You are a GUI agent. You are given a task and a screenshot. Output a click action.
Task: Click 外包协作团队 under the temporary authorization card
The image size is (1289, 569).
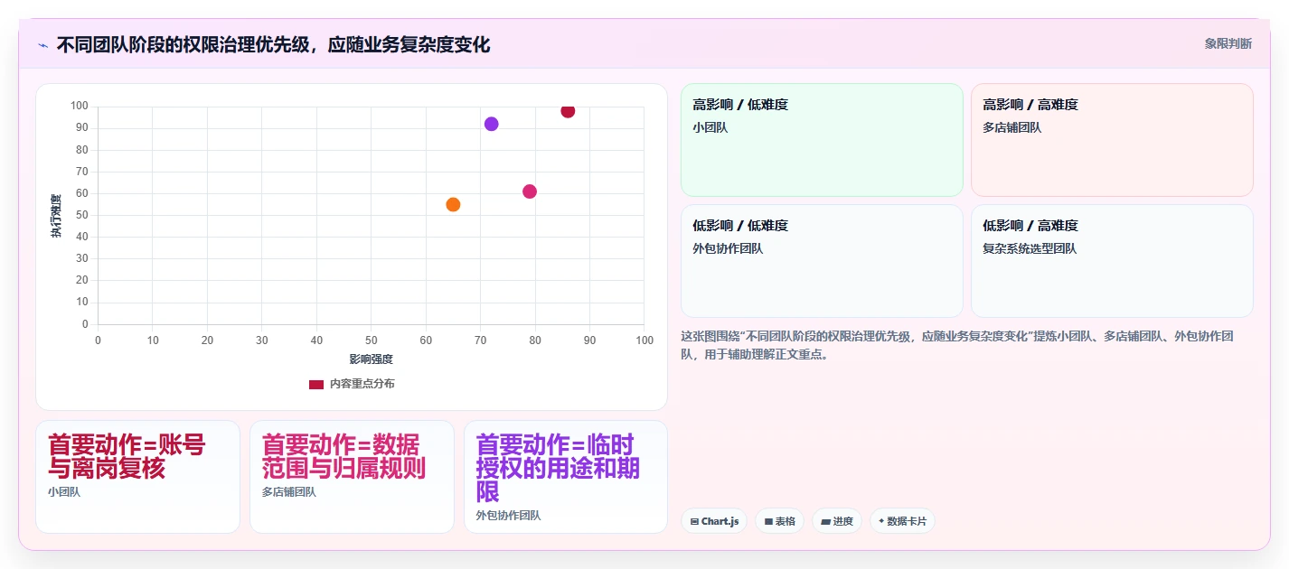(x=508, y=516)
